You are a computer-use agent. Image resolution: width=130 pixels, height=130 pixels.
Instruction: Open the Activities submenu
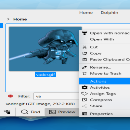click(x=105, y=87)
